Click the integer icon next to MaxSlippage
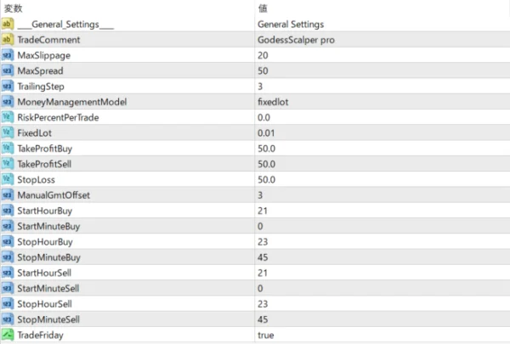The image size is (510, 344). click(x=8, y=55)
